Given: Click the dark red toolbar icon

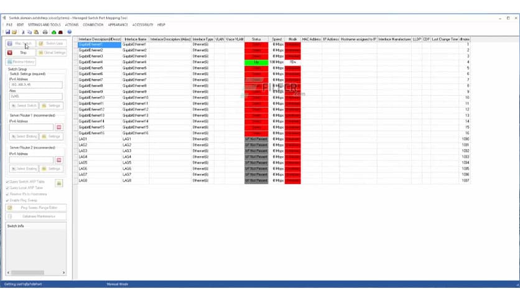Looking at the screenshot, I should (60, 32).
